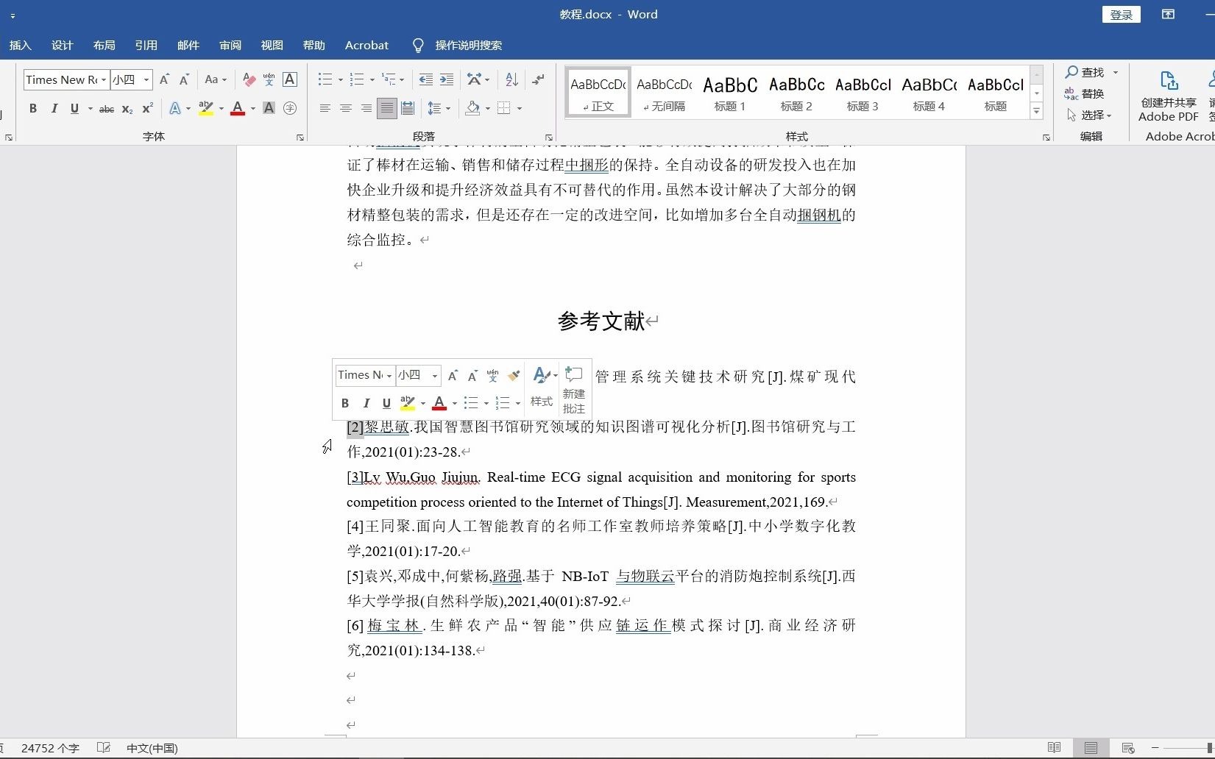Screen dimensions: 1215x759
Task: Decrease font size in ribbon
Action: 184,79
